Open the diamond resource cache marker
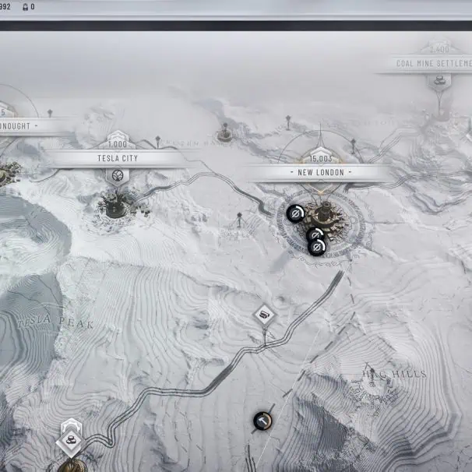 pyautogui.click(x=264, y=315)
